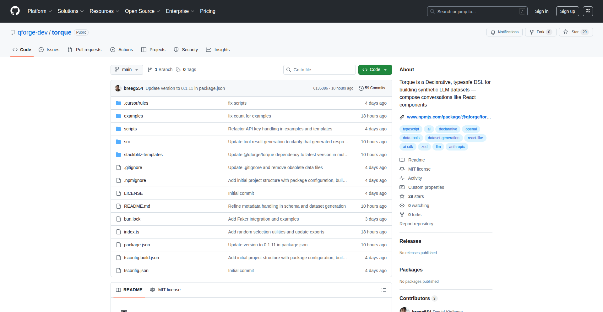The height and width of the screenshot is (312, 603).
Task: Click the bell icon in Notifications
Action: (x=493, y=32)
